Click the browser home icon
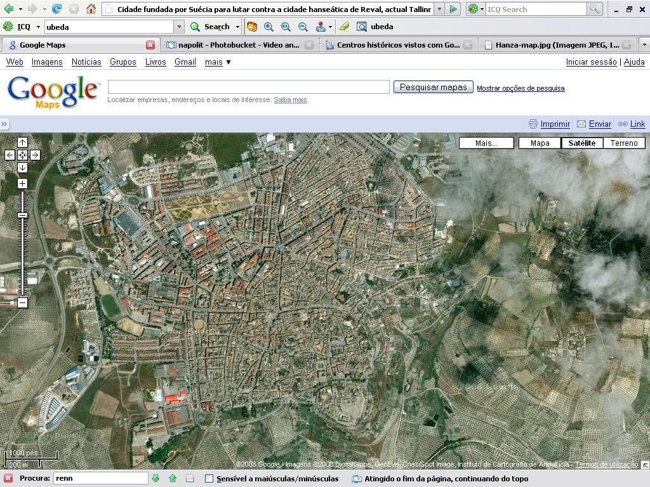 point(91,9)
